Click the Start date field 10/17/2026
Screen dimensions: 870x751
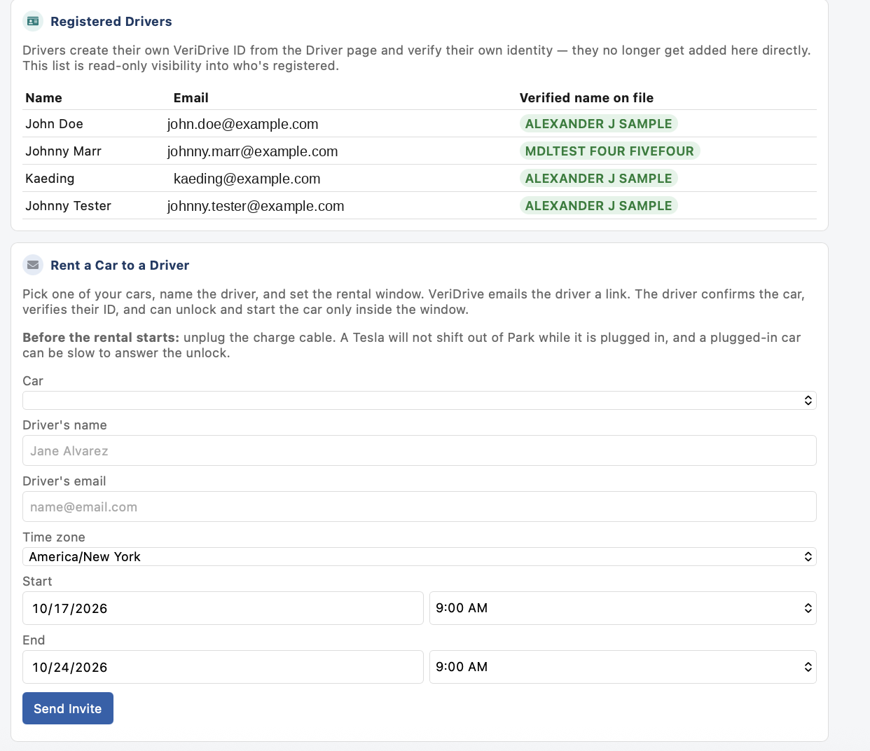click(223, 608)
